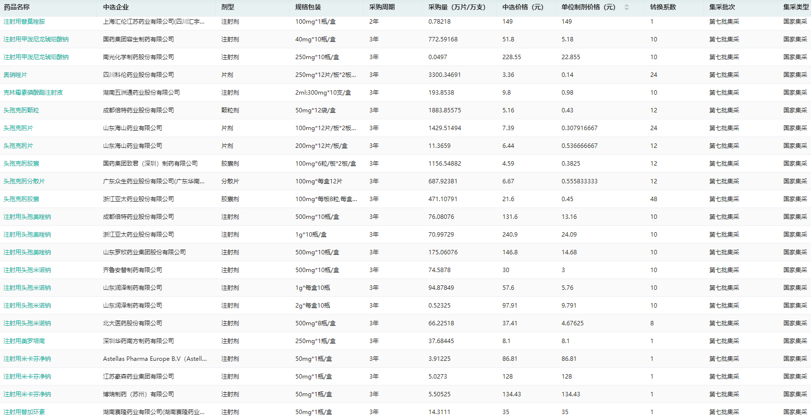The width and height of the screenshot is (811, 419).
Task: Open 头孢克肟片 link in the 100mg*12片 row
Action: (x=18, y=128)
